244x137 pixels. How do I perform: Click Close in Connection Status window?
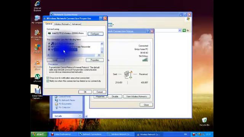pos(146,105)
